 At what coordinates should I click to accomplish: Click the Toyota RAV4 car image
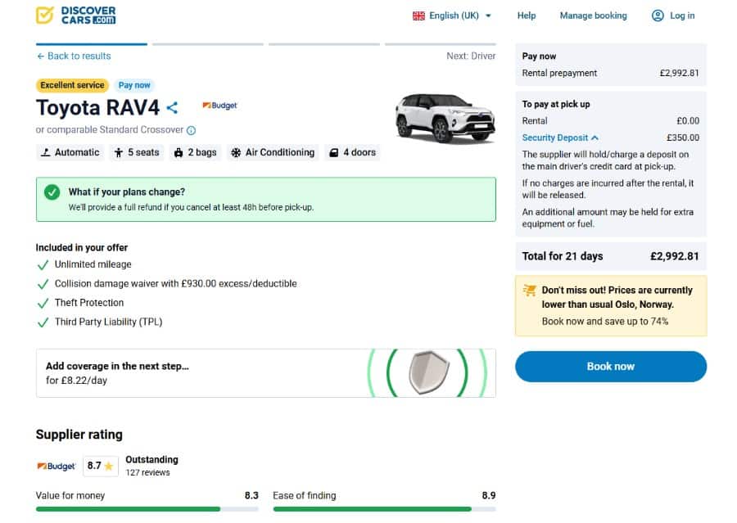pyautogui.click(x=445, y=118)
